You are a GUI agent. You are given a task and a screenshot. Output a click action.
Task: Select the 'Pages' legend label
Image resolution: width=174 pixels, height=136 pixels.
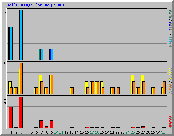click(x=170, y=41)
